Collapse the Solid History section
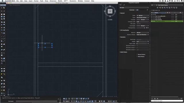 pyautogui.click(x=120, y=52)
